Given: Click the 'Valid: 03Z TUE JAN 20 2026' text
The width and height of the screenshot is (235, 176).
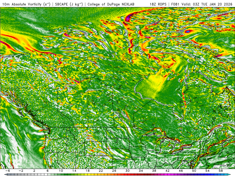Looking at the screenshot, I should (208, 4).
